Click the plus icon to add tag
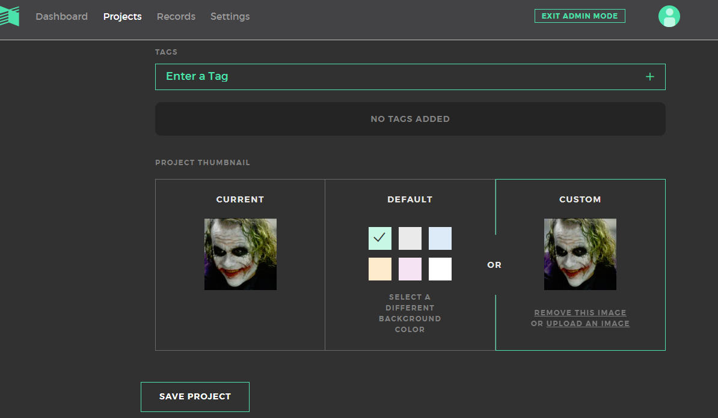 click(x=650, y=77)
